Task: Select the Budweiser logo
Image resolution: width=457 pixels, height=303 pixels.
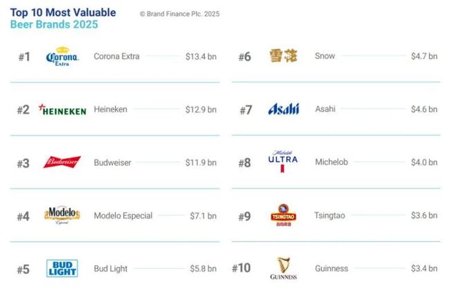Action: (62, 162)
